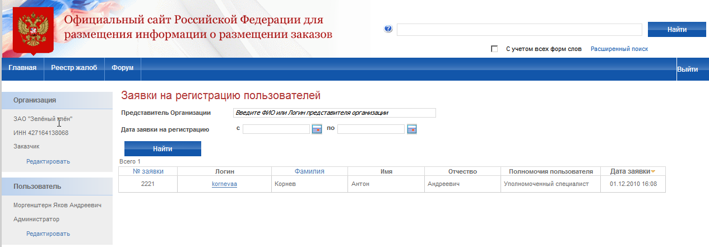Screen dimensions: 709x247
Task: Open the start date calendar picker icon
Action: (317, 129)
